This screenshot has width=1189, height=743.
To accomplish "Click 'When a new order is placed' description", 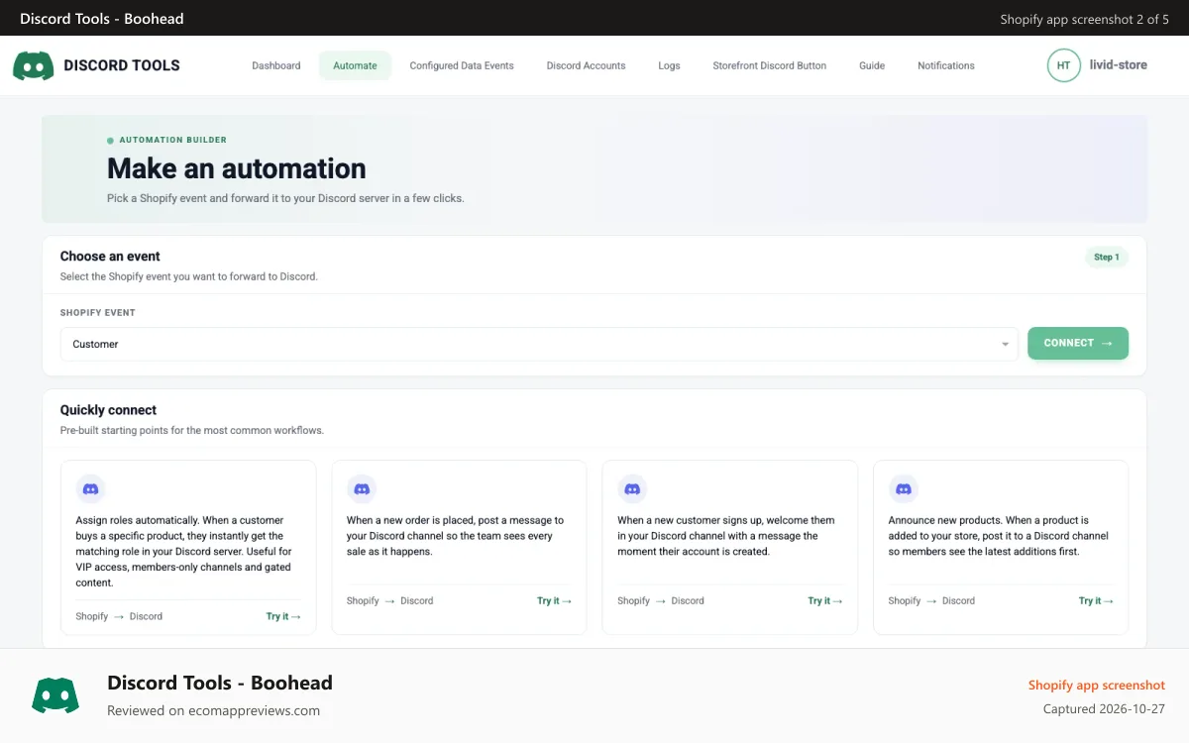I will 456,536.
